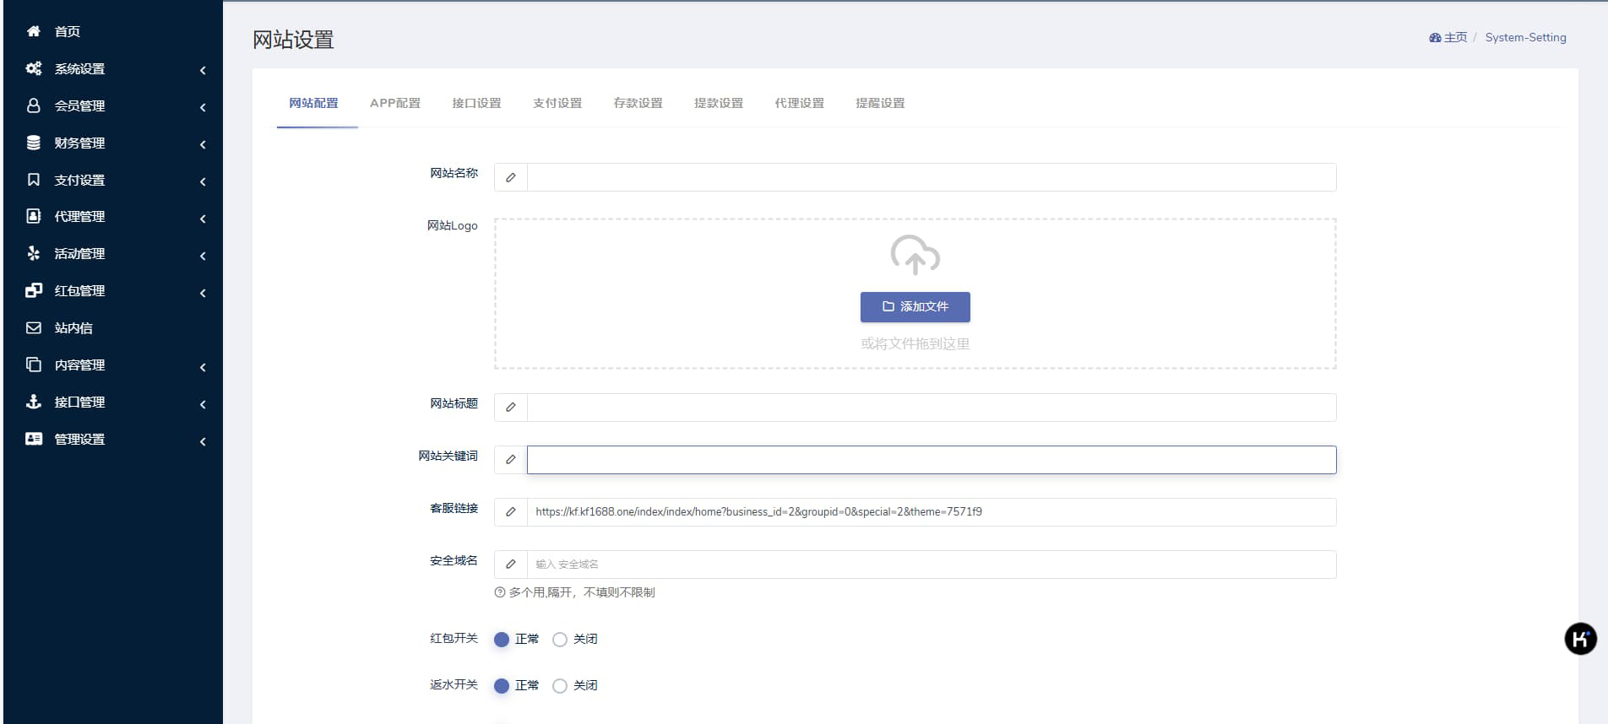Click the 客服链接 URL input field
The image size is (1608, 724).
(x=932, y=512)
